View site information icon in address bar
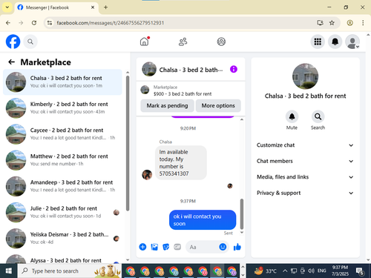This screenshot has height=278, width=371. [50, 23]
